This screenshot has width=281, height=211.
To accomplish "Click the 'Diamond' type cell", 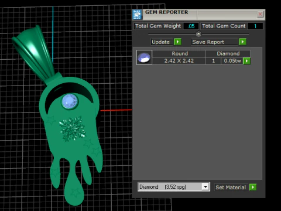I will tap(228, 53).
